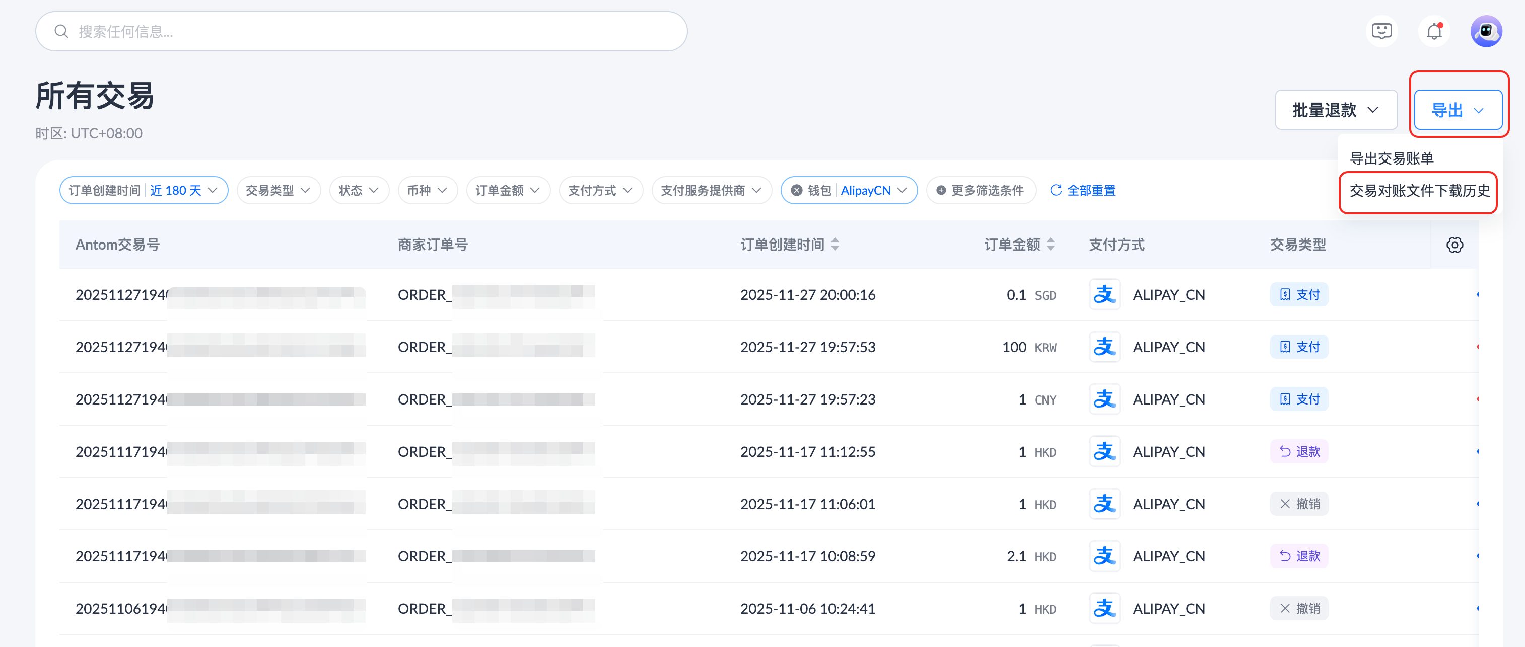1525x647 pixels.
Task: Expand the 币种 currency filter
Action: (x=427, y=191)
